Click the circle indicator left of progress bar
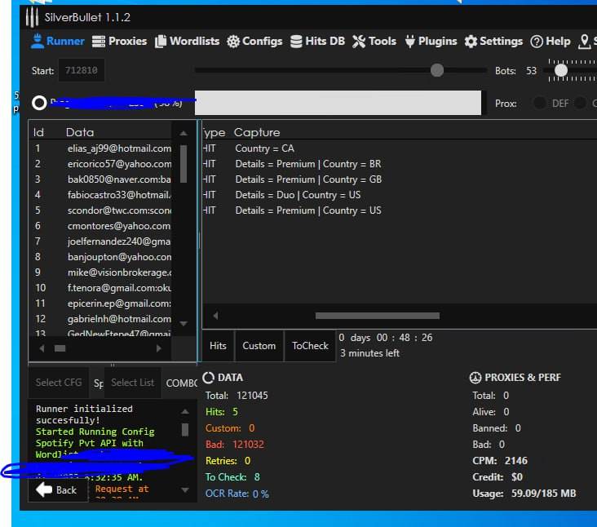Image resolution: width=597 pixels, height=527 pixels. pos(39,103)
